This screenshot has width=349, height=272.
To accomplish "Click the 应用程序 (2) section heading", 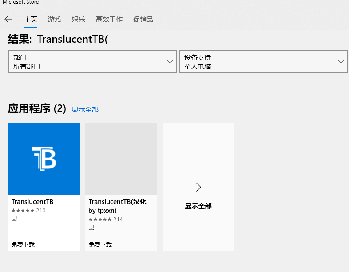I will 37,109.
